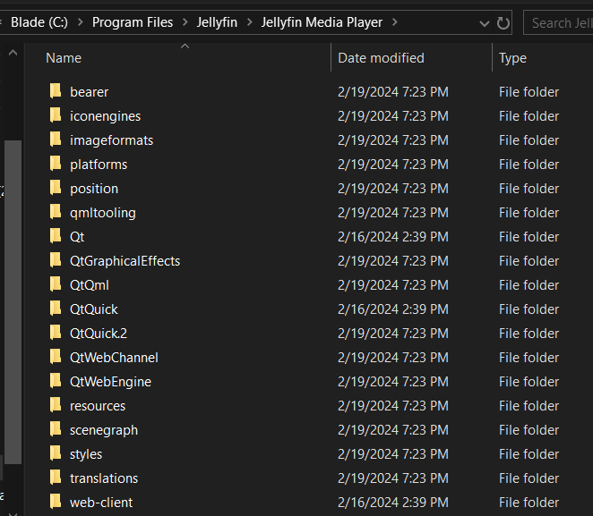Screen dimensions: 593x516
Task: Select the iconengines folder icon
Action: (x=56, y=115)
